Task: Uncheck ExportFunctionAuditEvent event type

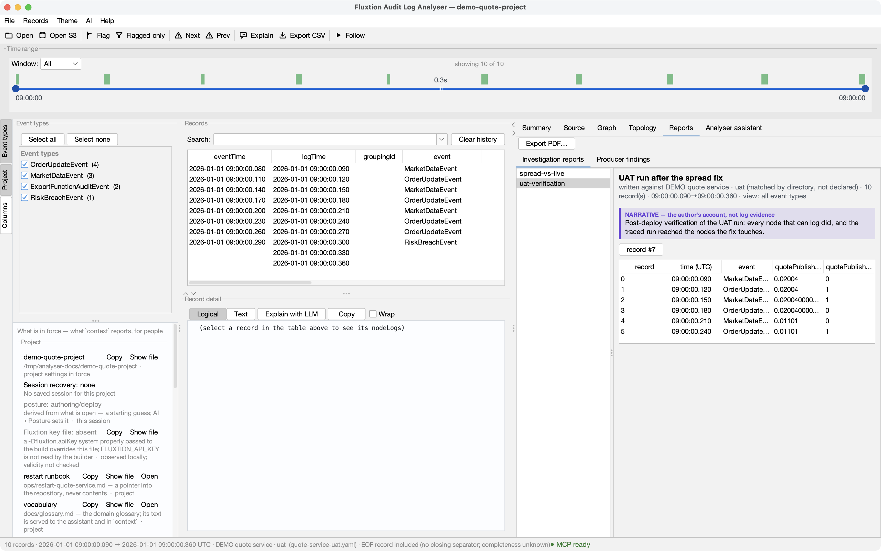Action: [x=25, y=187]
